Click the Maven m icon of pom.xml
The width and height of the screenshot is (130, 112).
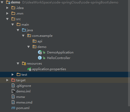[13, 108]
